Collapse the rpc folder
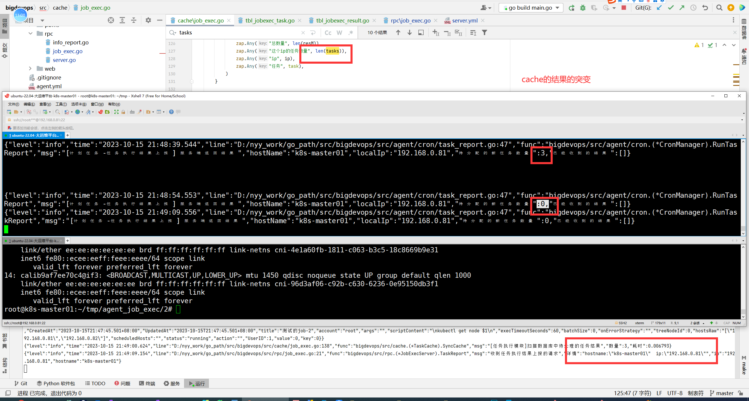This screenshot has width=749, height=401. 30,34
